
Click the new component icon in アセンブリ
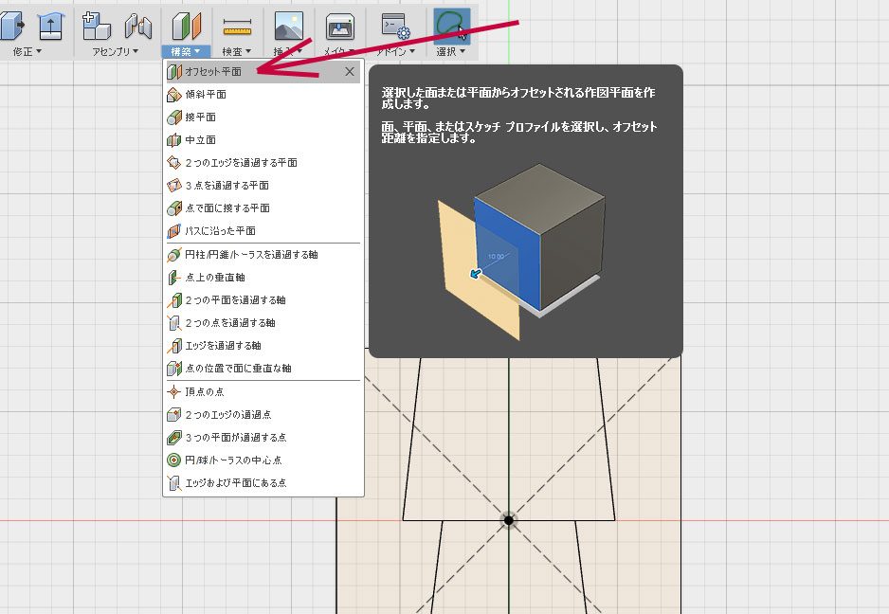[94, 24]
